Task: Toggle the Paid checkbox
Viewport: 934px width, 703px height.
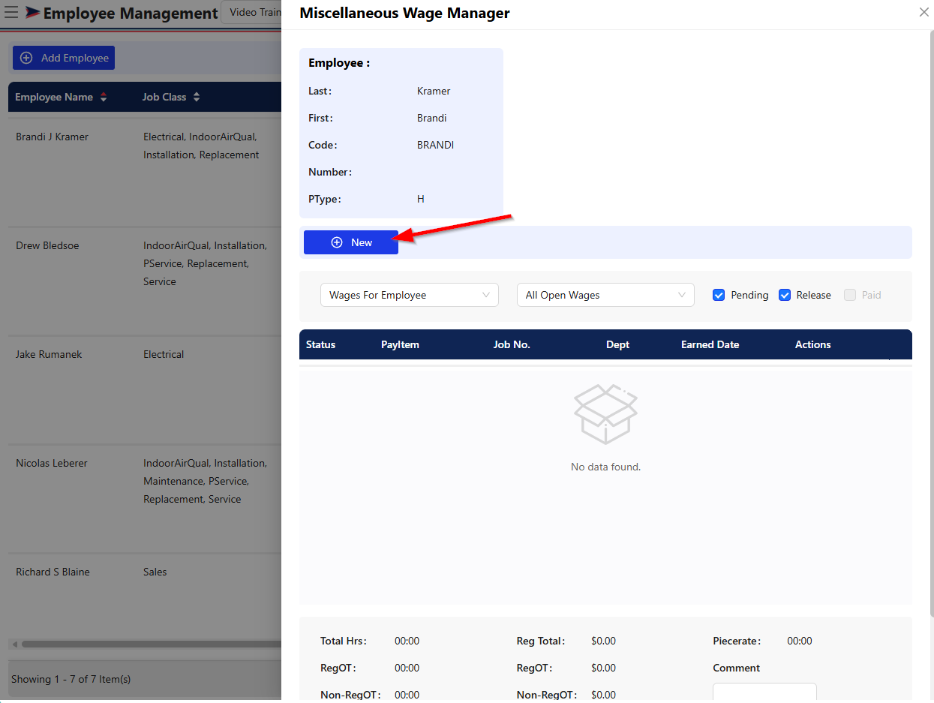Action: coord(850,295)
